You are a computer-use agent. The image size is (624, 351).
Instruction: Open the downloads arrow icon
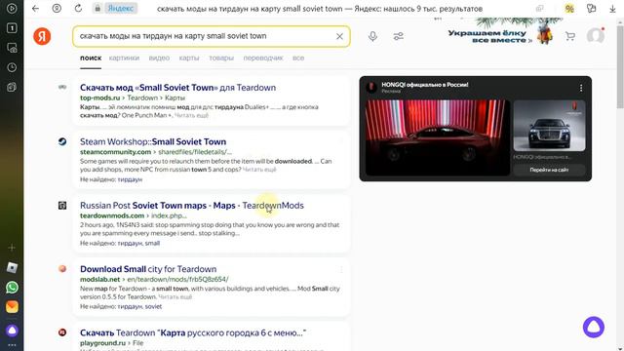coord(612,9)
